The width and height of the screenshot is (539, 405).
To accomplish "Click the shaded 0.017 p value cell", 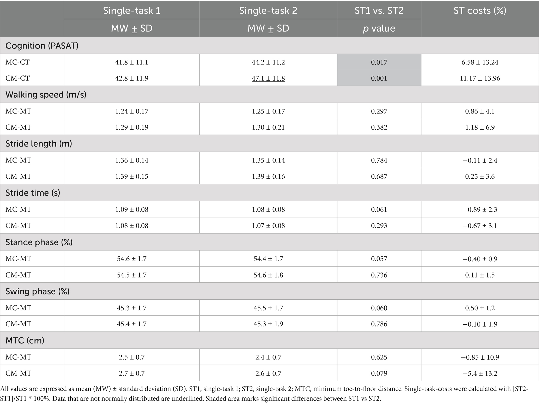I will click(x=379, y=62).
